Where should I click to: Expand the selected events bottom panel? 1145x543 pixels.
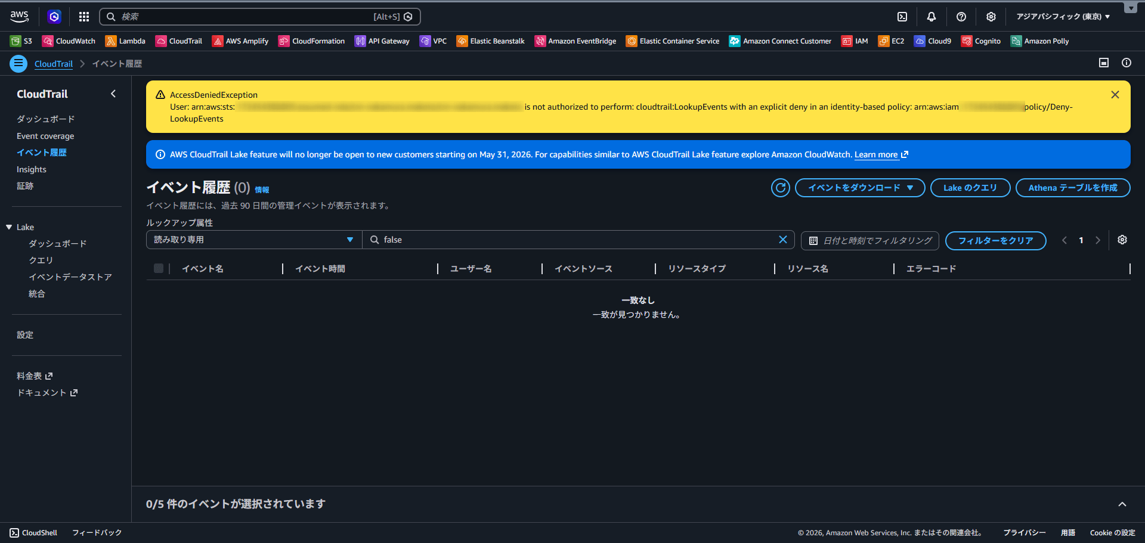1122,504
